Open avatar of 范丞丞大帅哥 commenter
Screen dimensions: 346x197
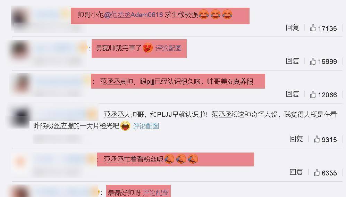(x=19, y=117)
